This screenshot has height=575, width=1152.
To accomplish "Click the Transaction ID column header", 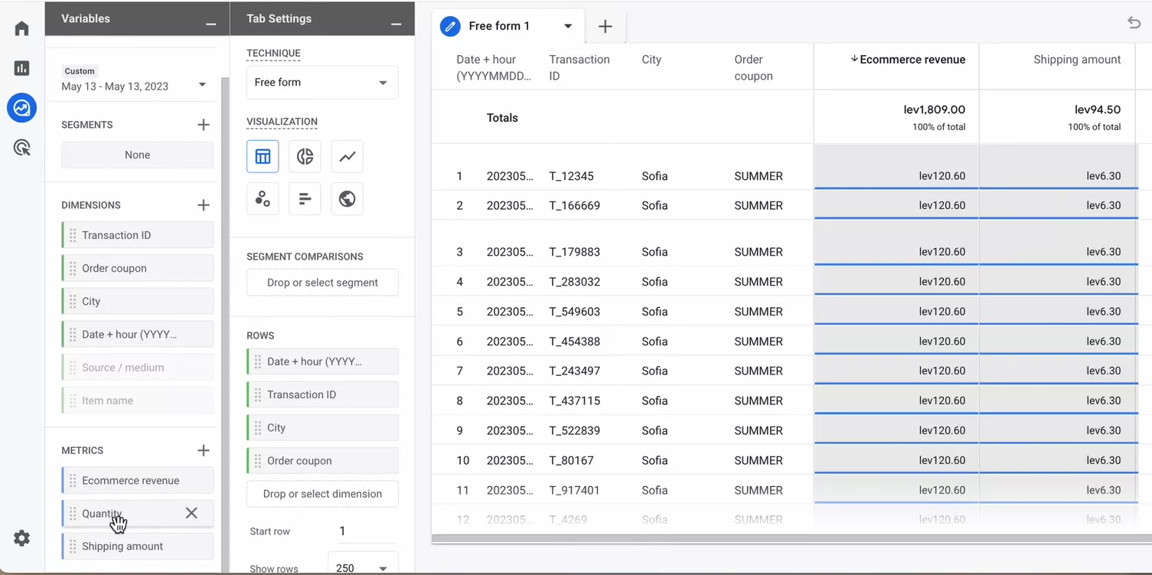I will (579, 67).
